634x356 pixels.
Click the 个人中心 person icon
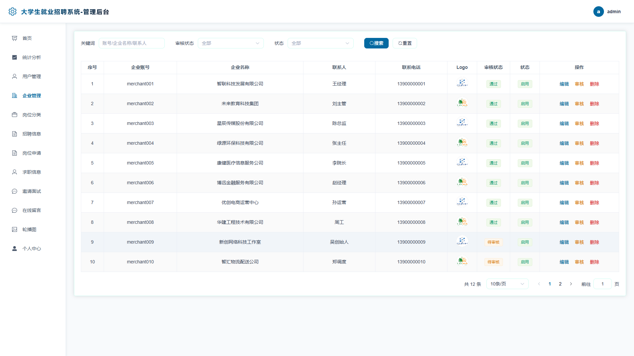pos(15,249)
